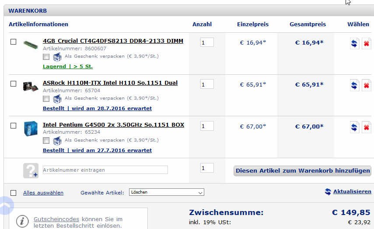Click update icon for Intel Pentium G4500 row
Screen dimensions: 374x229
(x=354, y=127)
